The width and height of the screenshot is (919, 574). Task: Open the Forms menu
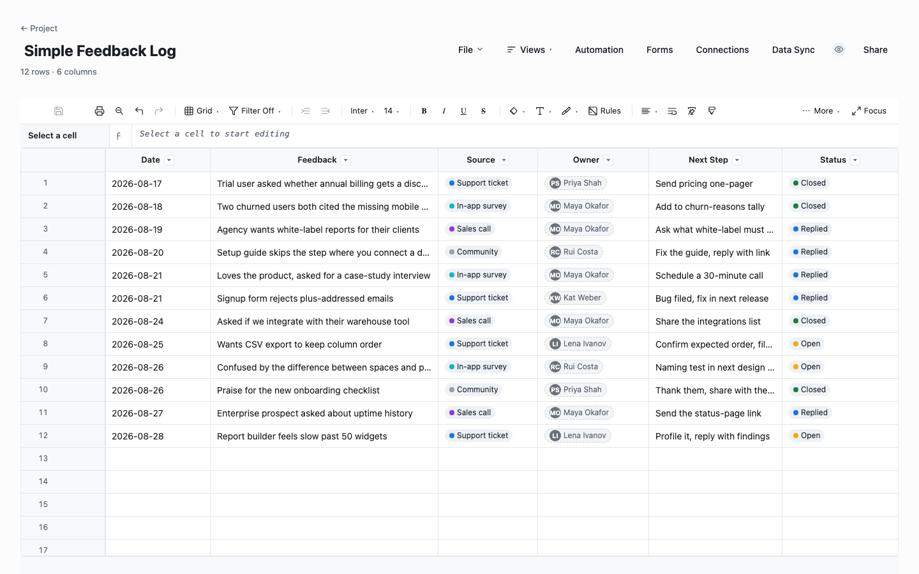click(660, 50)
